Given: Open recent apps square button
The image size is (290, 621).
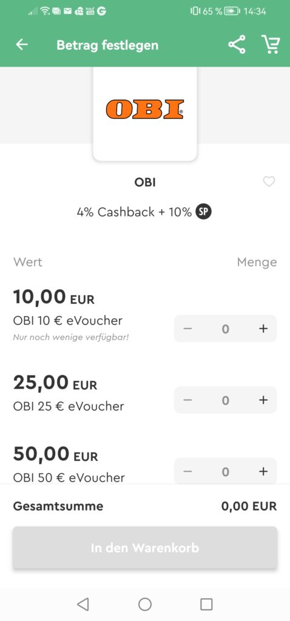Looking at the screenshot, I should click(x=206, y=604).
